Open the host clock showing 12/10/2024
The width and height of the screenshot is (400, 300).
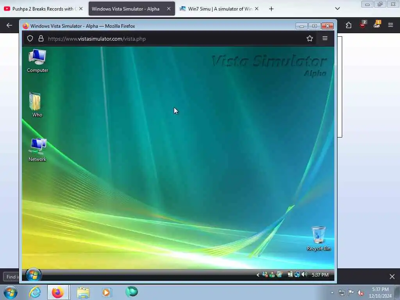(x=380, y=293)
